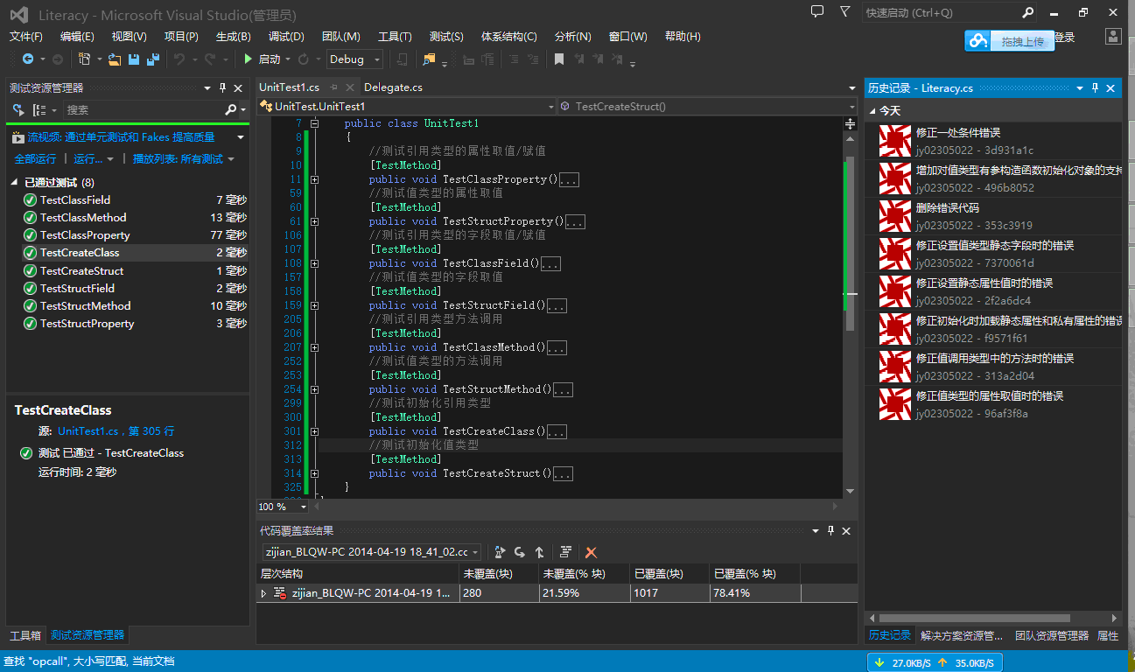Collapse the 已通过测试 group
The width and height of the screenshot is (1135, 672).
[15, 182]
